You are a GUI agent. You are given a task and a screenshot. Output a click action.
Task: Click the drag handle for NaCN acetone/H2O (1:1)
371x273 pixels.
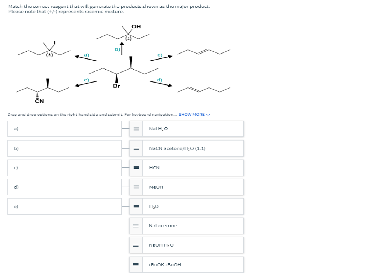(136, 148)
